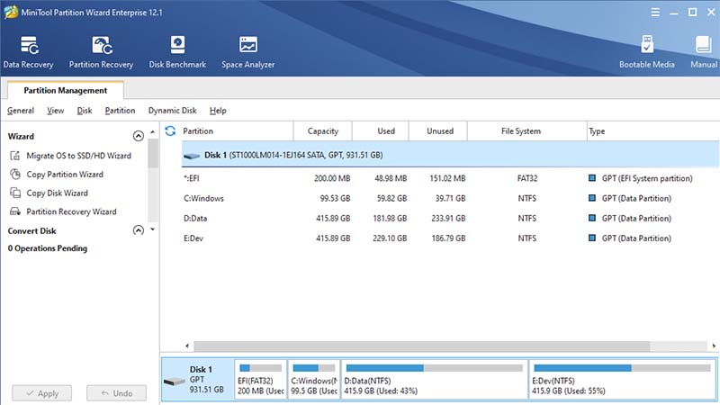Image resolution: width=720 pixels, height=405 pixels.
Task: Click the Disk 1 drive icon in list
Action: [192, 156]
